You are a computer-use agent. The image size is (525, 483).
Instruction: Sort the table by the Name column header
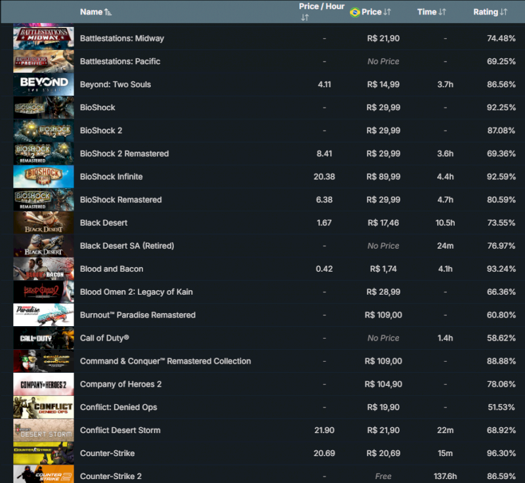point(91,12)
